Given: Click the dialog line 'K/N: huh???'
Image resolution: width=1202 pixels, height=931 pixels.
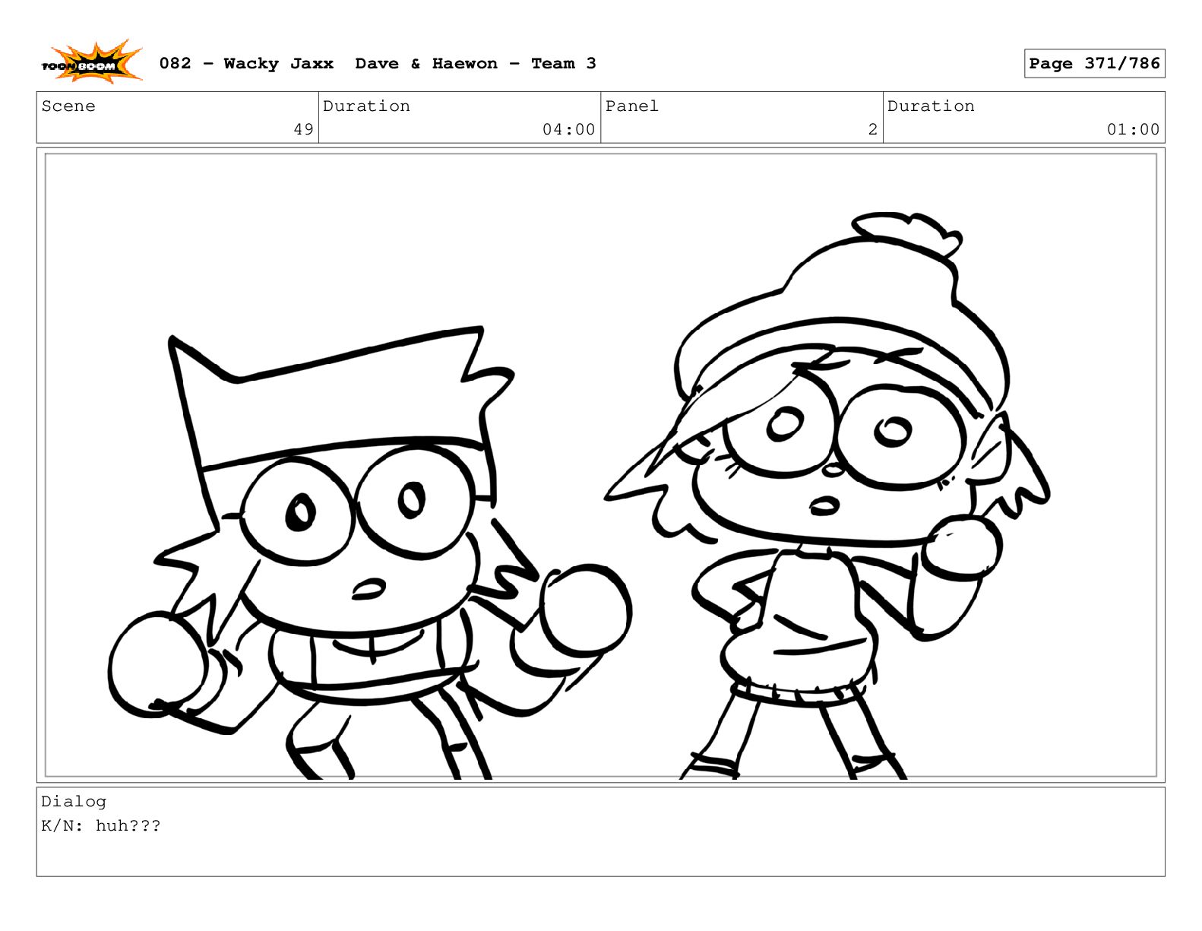Looking at the screenshot, I should [x=101, y=825].
